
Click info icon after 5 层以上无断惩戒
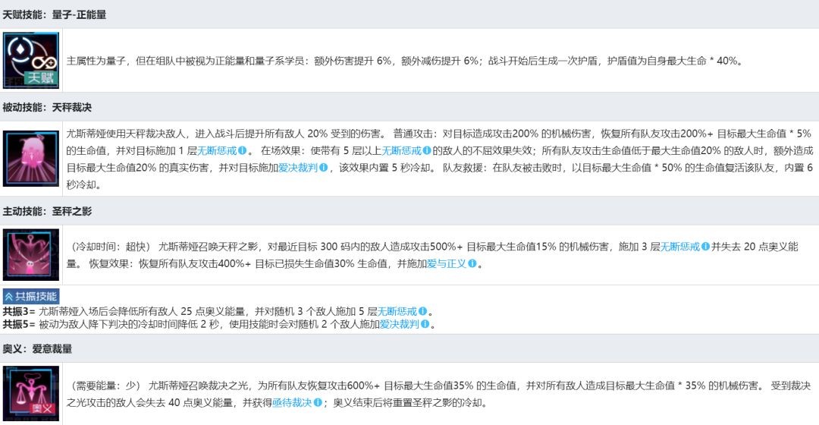click(427, 150)
